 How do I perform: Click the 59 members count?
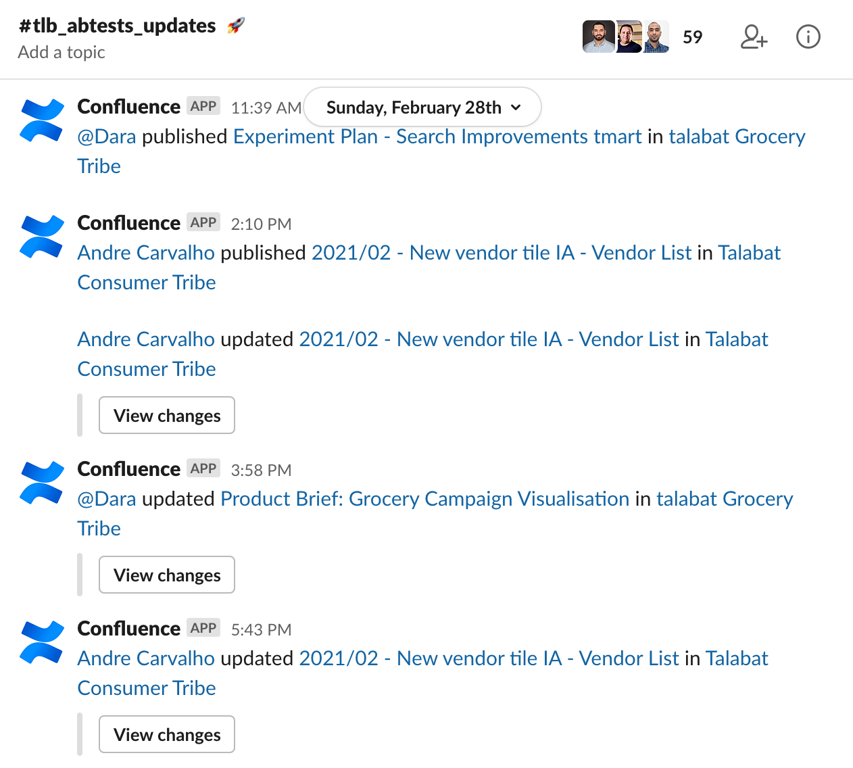coord(692,37)
